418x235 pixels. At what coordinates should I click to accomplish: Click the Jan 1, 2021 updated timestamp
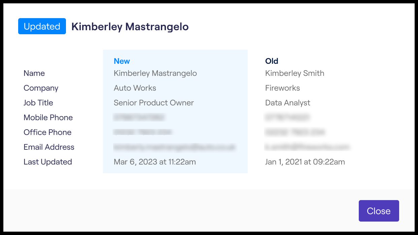[x=305, y=162]
